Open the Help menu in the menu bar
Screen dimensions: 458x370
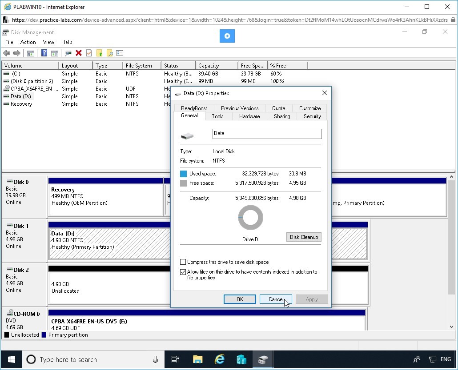pos(67,42)
